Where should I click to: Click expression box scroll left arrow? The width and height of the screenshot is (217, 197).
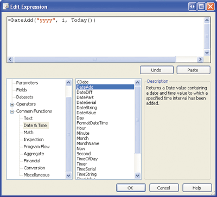click(x=10, y=59)
